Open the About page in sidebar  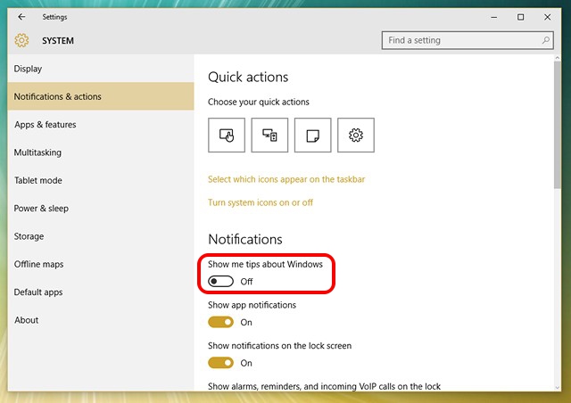tap(27, 320)
